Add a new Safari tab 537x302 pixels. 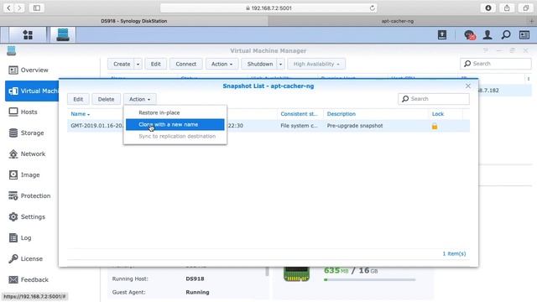click(531, 21)
